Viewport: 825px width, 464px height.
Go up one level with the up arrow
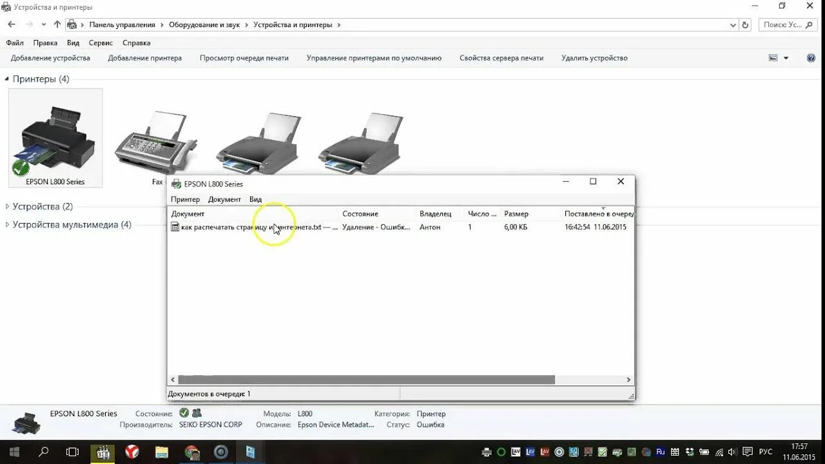click(57, 24)
